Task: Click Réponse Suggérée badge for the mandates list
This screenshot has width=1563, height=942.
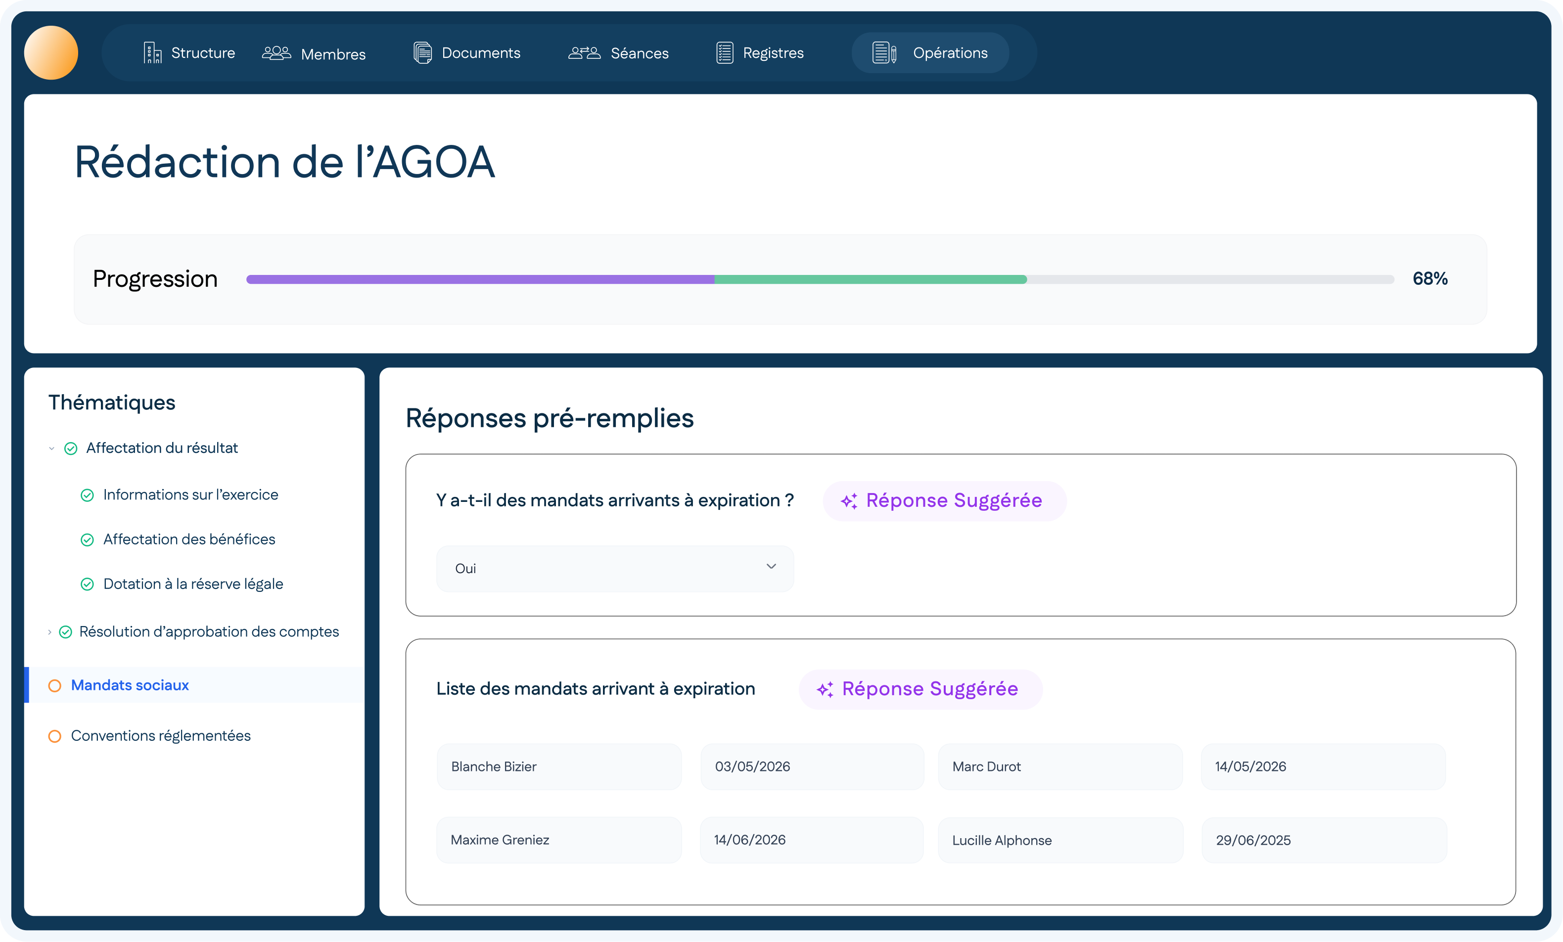Action: coord(920,689)
